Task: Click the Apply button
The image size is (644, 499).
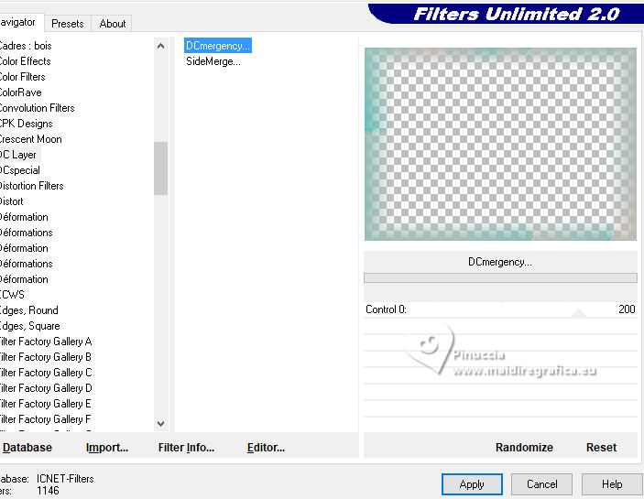Action: (x=472, y=484)
